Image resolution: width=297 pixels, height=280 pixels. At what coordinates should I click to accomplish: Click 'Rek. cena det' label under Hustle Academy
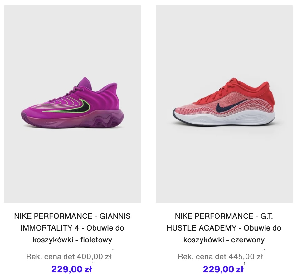tap(202, 257)
